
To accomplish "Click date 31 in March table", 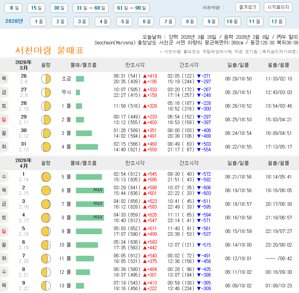I will point(24,144).
